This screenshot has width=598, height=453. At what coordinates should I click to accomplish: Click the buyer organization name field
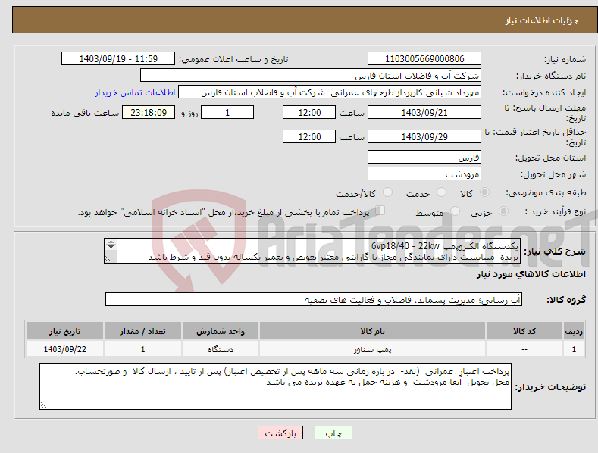click(x=311, y=76)
